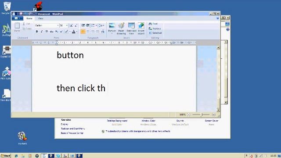Open Sounds in Personalization window
Viewport: 281px width, 158px height.
(x=180, y=121)
